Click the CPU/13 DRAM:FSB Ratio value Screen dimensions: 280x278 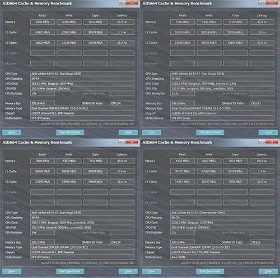click(262, 103)
